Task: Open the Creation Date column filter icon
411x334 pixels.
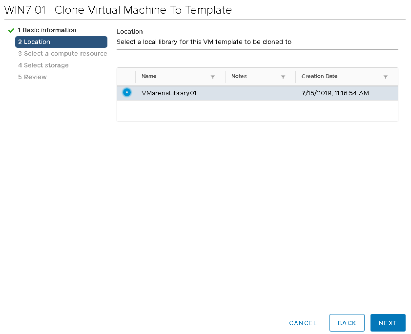Action: pyautogui.click(x=386, y=77)
